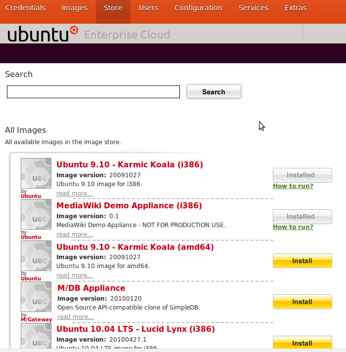Screen dimensions: 346x352
Task: Click image version 20091027 of Karmic (i386)
Action: coord(125,175)
